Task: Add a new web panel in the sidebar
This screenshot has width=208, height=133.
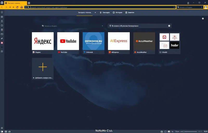Action: 2,51
